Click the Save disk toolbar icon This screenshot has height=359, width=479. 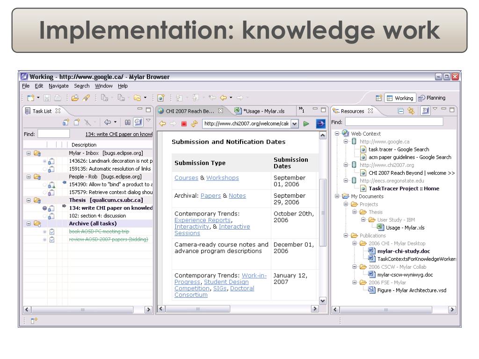[x=47, y=98]
